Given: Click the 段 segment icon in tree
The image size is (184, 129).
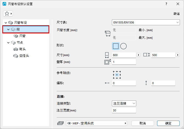Looking at the screenshot, I should pyautogui.click(x=13, y=29).
